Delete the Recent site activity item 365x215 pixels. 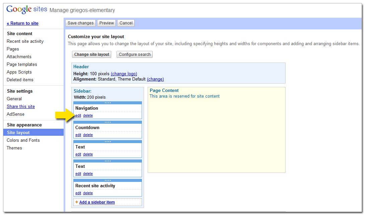(x=88, y=193)
